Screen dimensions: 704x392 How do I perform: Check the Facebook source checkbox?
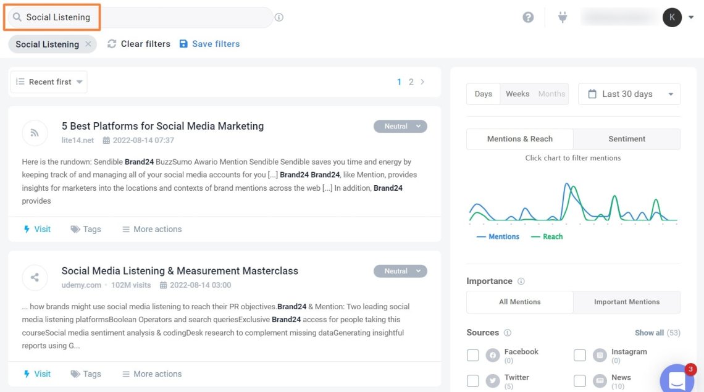tap(473, 355)
